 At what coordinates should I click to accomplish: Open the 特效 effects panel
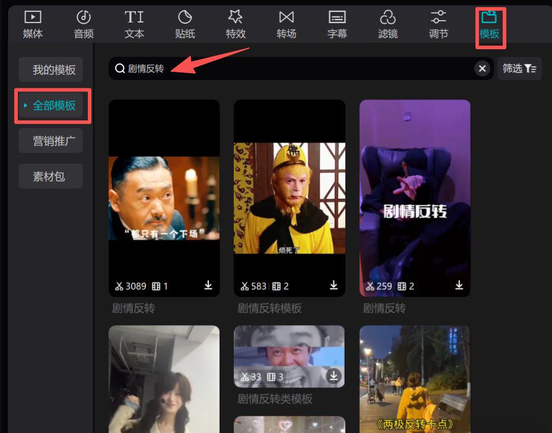[x=235, y=24]
